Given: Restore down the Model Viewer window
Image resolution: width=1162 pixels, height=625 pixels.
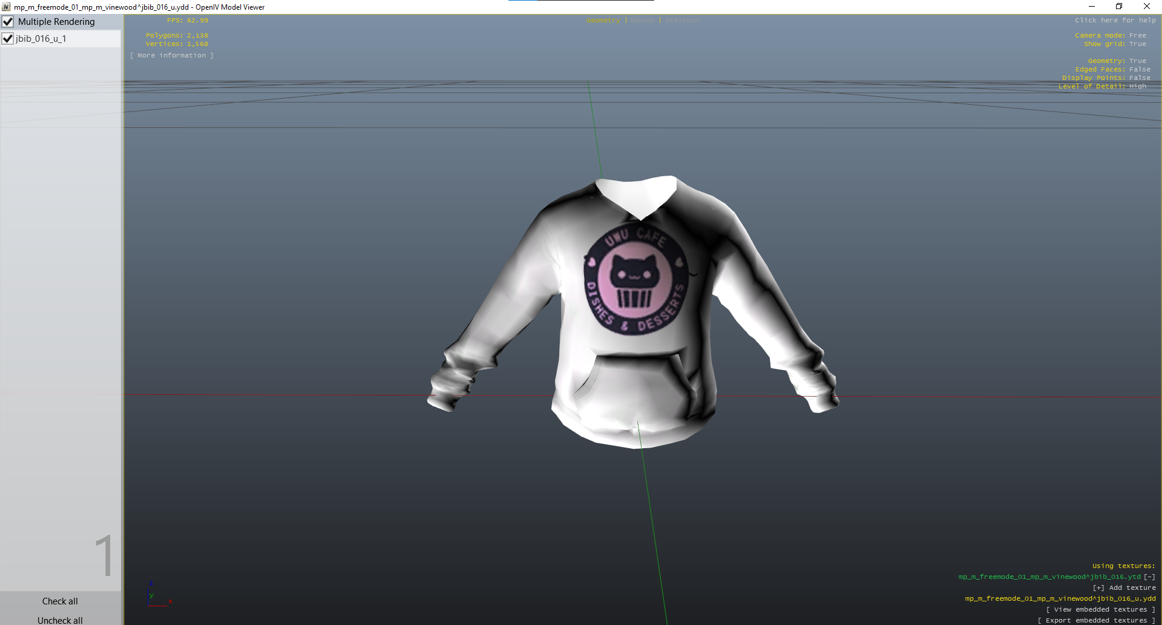Looking at the screenshot, I should pyautogui.click(x=1119, y=7).
